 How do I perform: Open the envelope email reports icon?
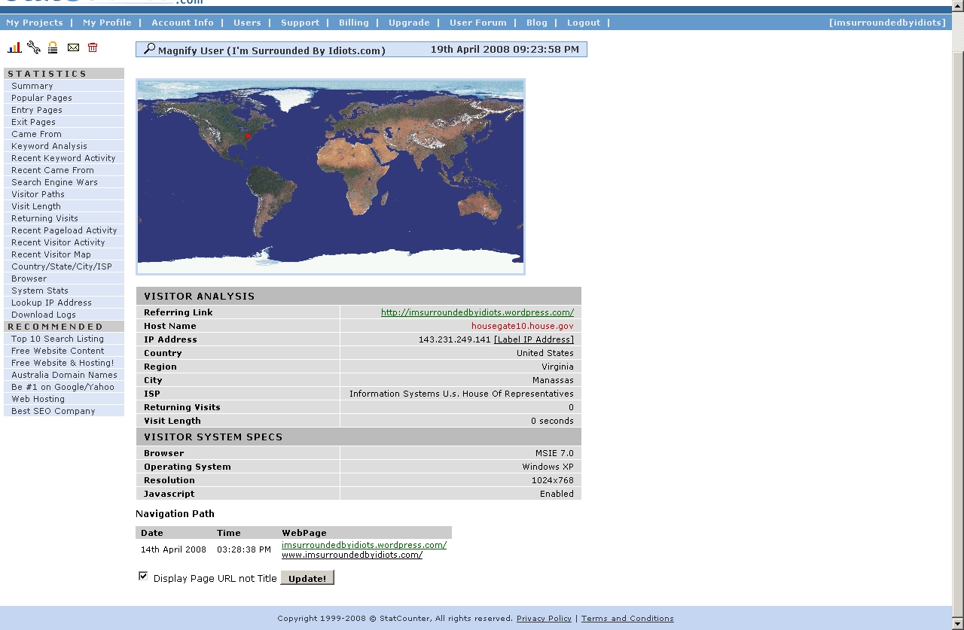pos(73,47)
